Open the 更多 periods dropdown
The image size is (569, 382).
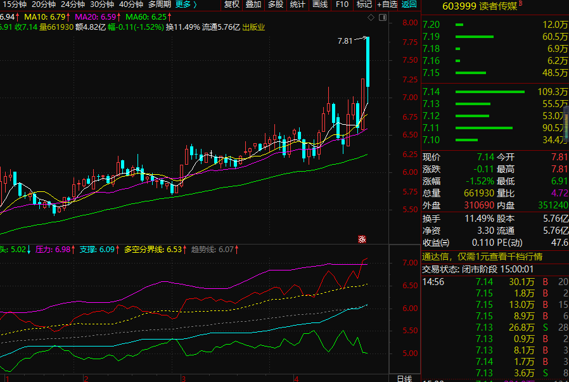pyautogui.click(x=186, y=4)
